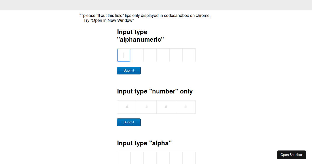The width and height of the screenshot is (312, 164).
Task: Click the first number-only input cell
Action: [x=127, y=107]
